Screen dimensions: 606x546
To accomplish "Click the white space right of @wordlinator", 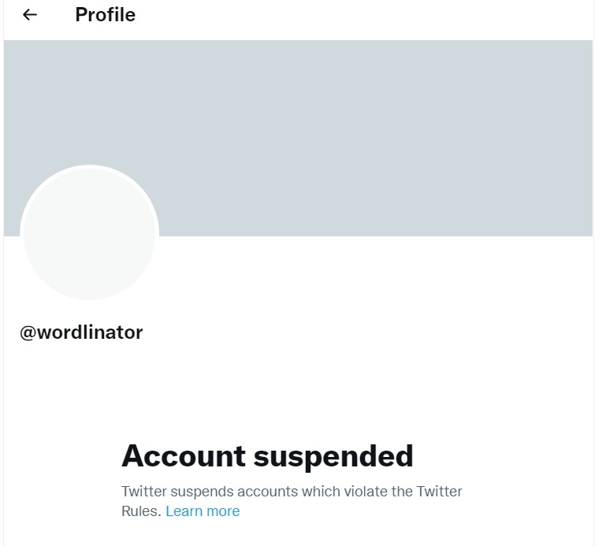I will coord(355,332).
